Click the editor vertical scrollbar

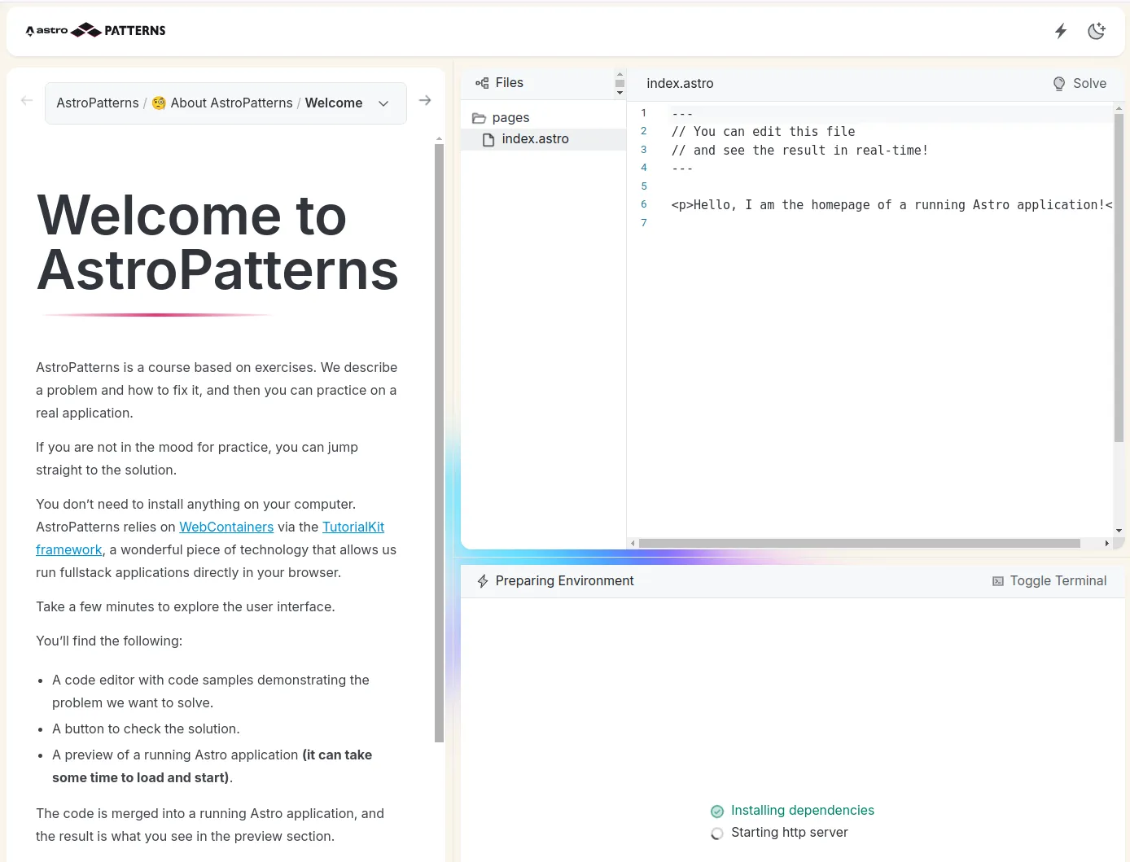tap(1119, 277)
